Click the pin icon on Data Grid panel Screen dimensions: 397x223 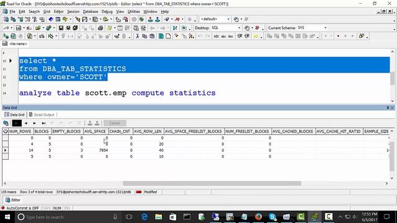[x=388, y=107]
